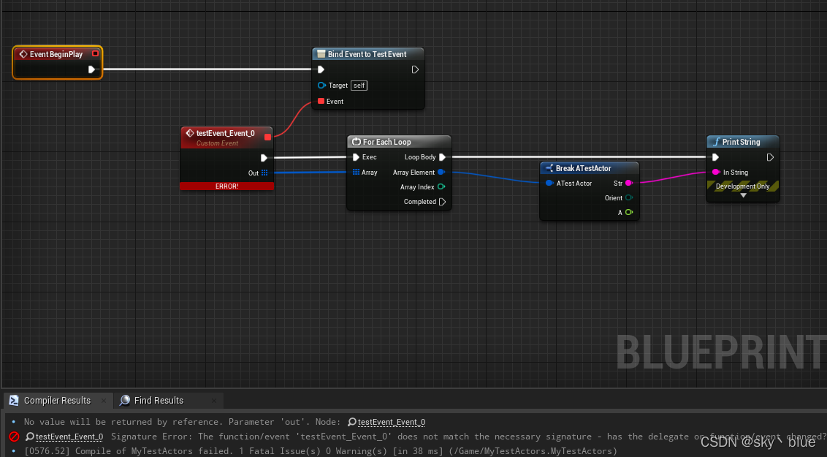Click the ERROR! banner on custom event
Screen dimensions: 827x457
coord(226,186)
